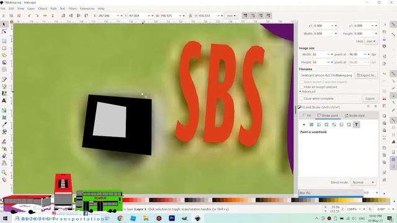Click the Blur percentage slider
This screenshot has height=223, width=397.
pyautogui.click(x=331, y=193)
